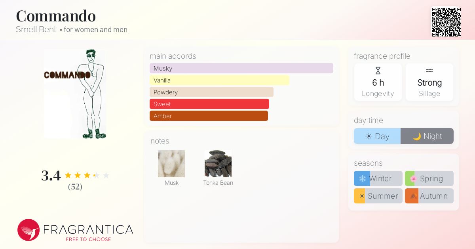Click the 'Tonka Bean' note label
Image resolution: width=475 pixels, height=249 pixels.
tap(218, 183)
